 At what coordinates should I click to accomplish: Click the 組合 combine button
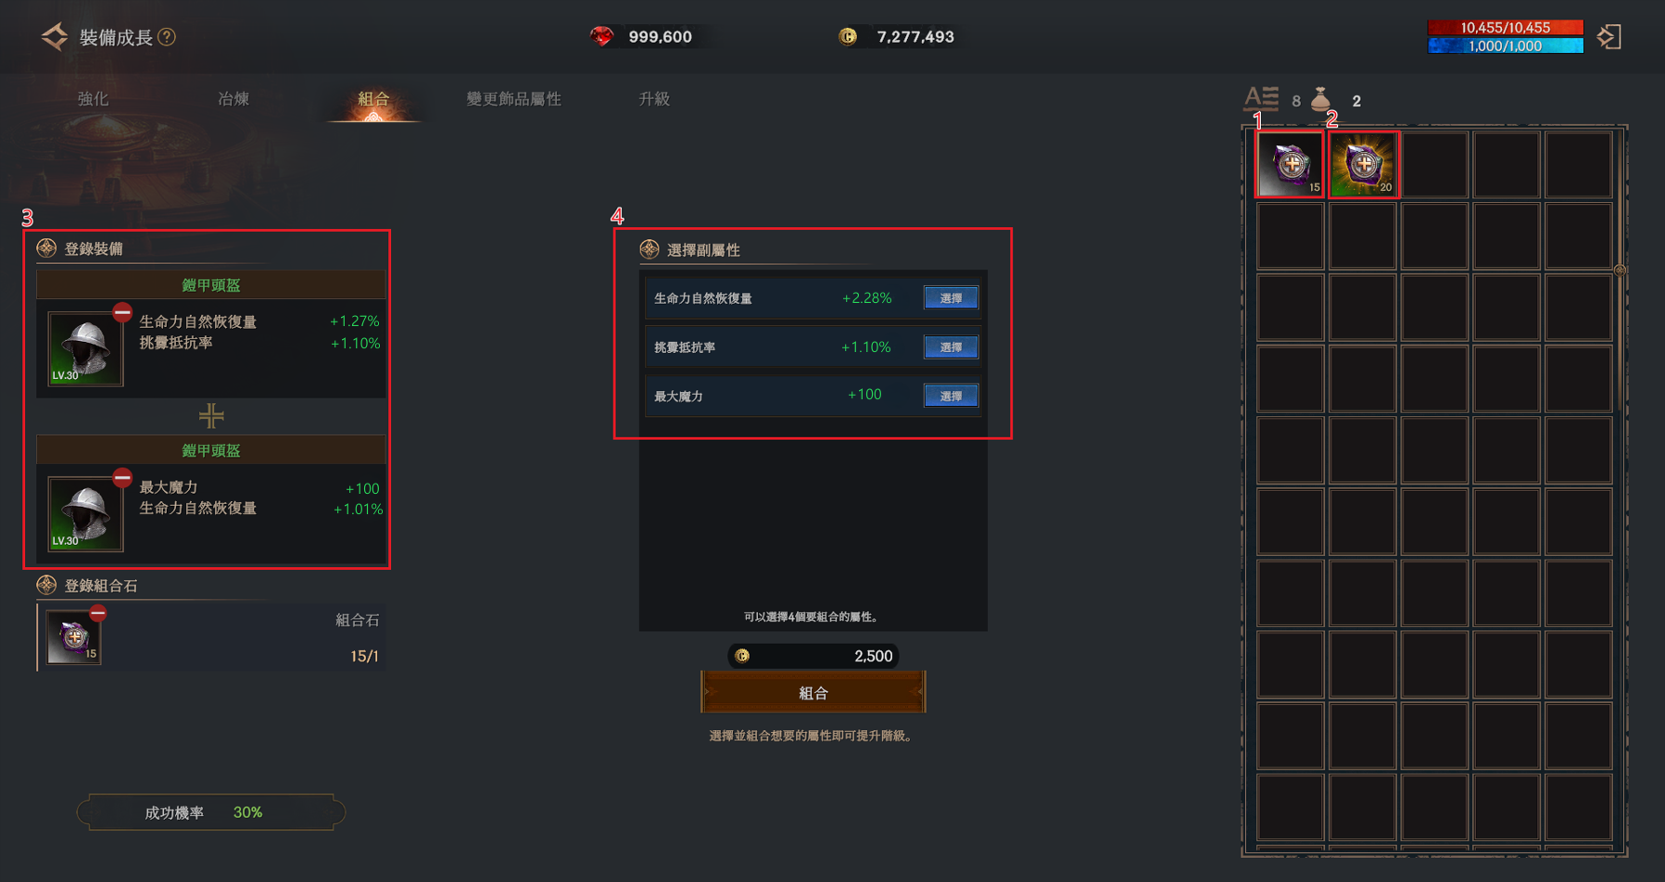point(814,693)
